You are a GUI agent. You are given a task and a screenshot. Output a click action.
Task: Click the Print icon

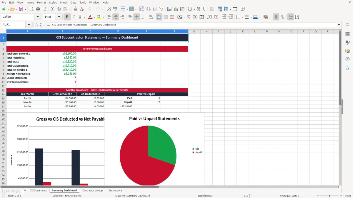pos(38,9)
